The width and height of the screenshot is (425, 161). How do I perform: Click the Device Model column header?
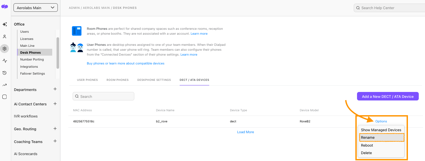[309, 110]
